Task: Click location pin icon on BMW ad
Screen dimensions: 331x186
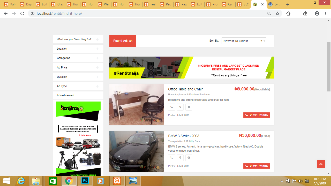Action: click(x=180, y=158)
